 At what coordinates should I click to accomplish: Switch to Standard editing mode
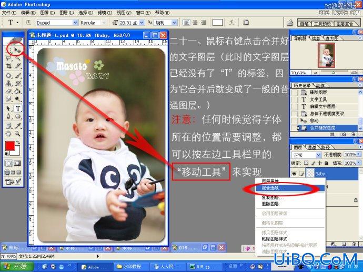[9, 163]
